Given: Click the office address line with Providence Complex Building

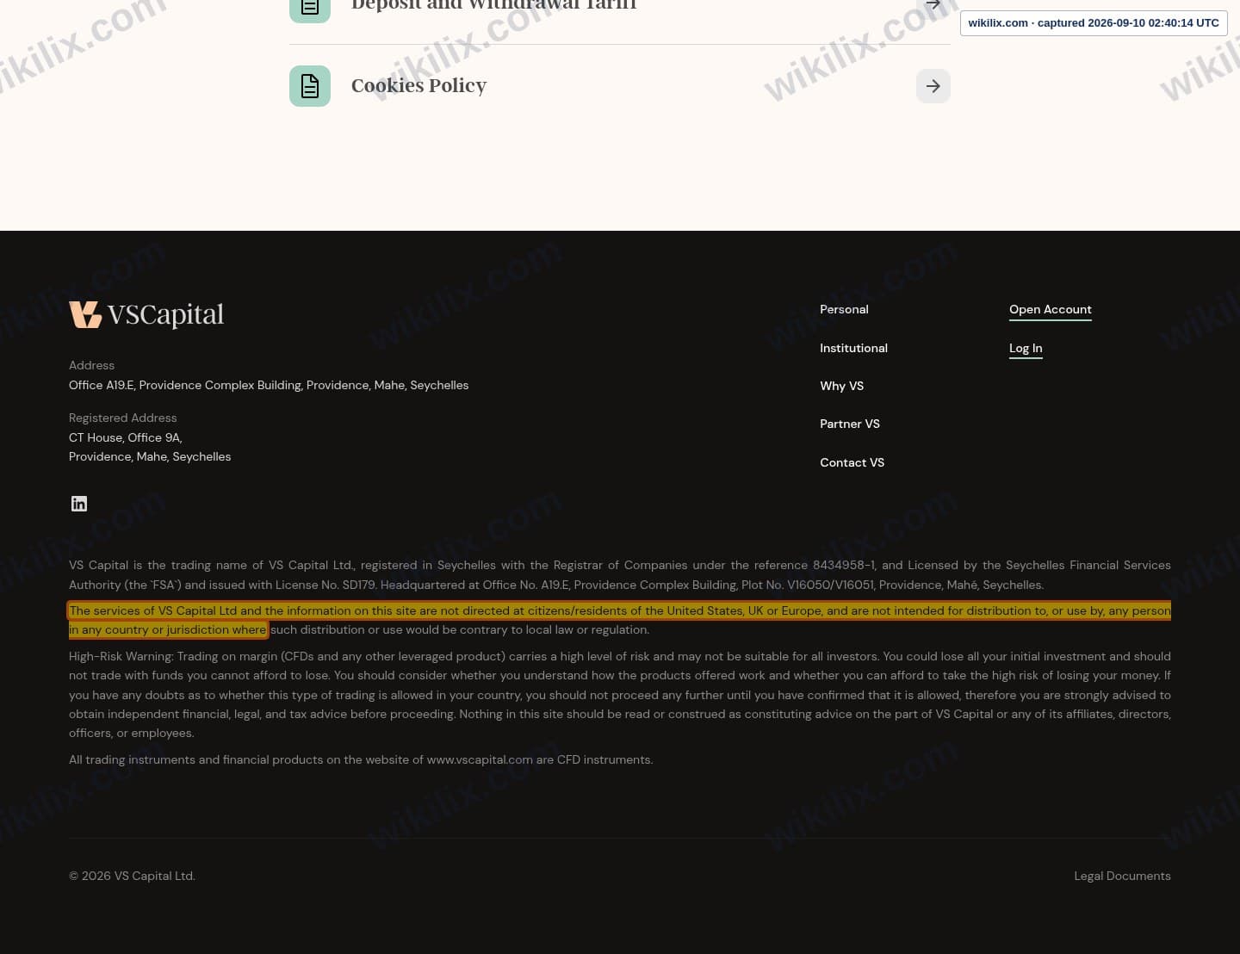Looking at the screenshot, I should (x=269, y=385).
